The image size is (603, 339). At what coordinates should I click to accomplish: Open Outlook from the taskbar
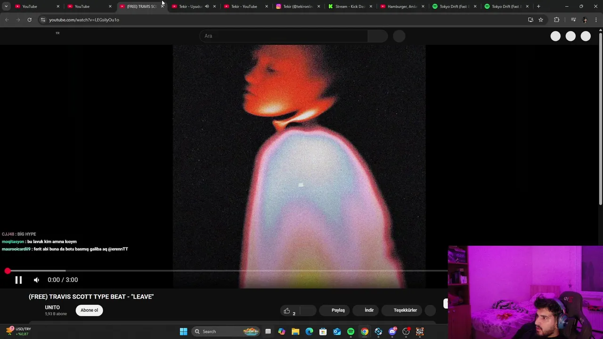[x=337, y=331]
